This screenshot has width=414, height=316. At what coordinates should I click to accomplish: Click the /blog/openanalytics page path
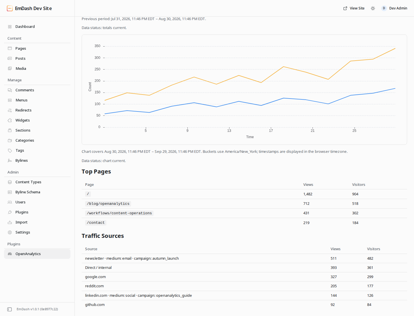point(108,204)
